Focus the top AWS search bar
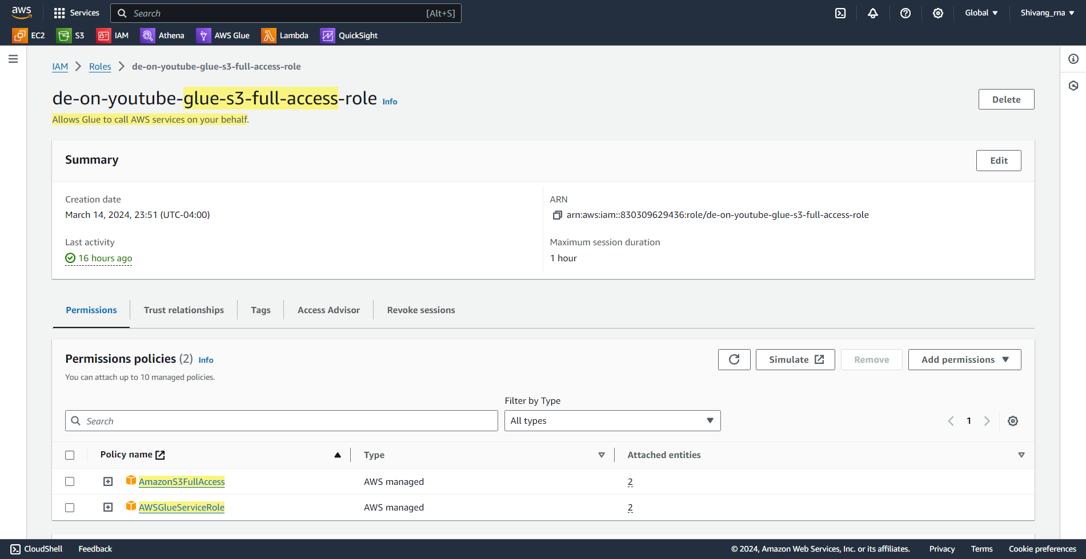The image size is (1086, 559). (x=286, y=13)
